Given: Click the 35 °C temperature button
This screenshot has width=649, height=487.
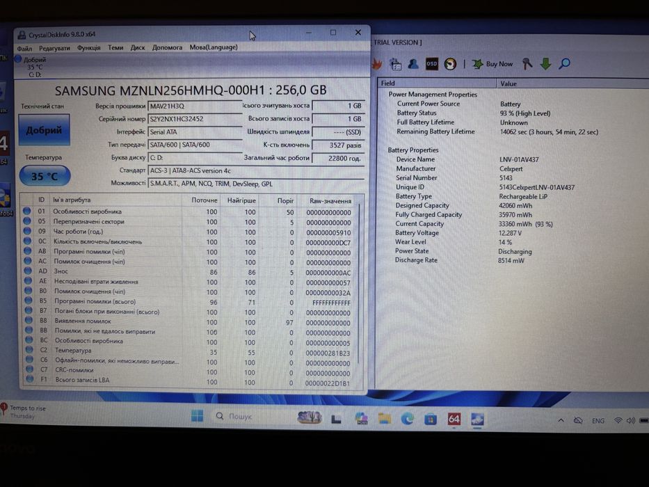Looking at the screenshot, I should click(45, 176).
